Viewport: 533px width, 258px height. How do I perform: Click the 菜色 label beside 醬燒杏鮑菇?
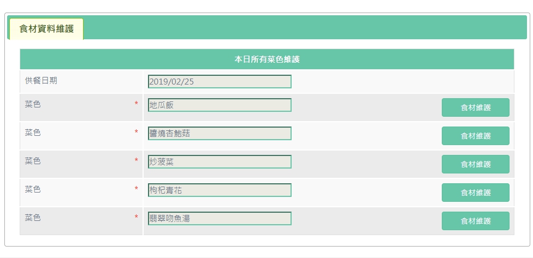(33, 133)
